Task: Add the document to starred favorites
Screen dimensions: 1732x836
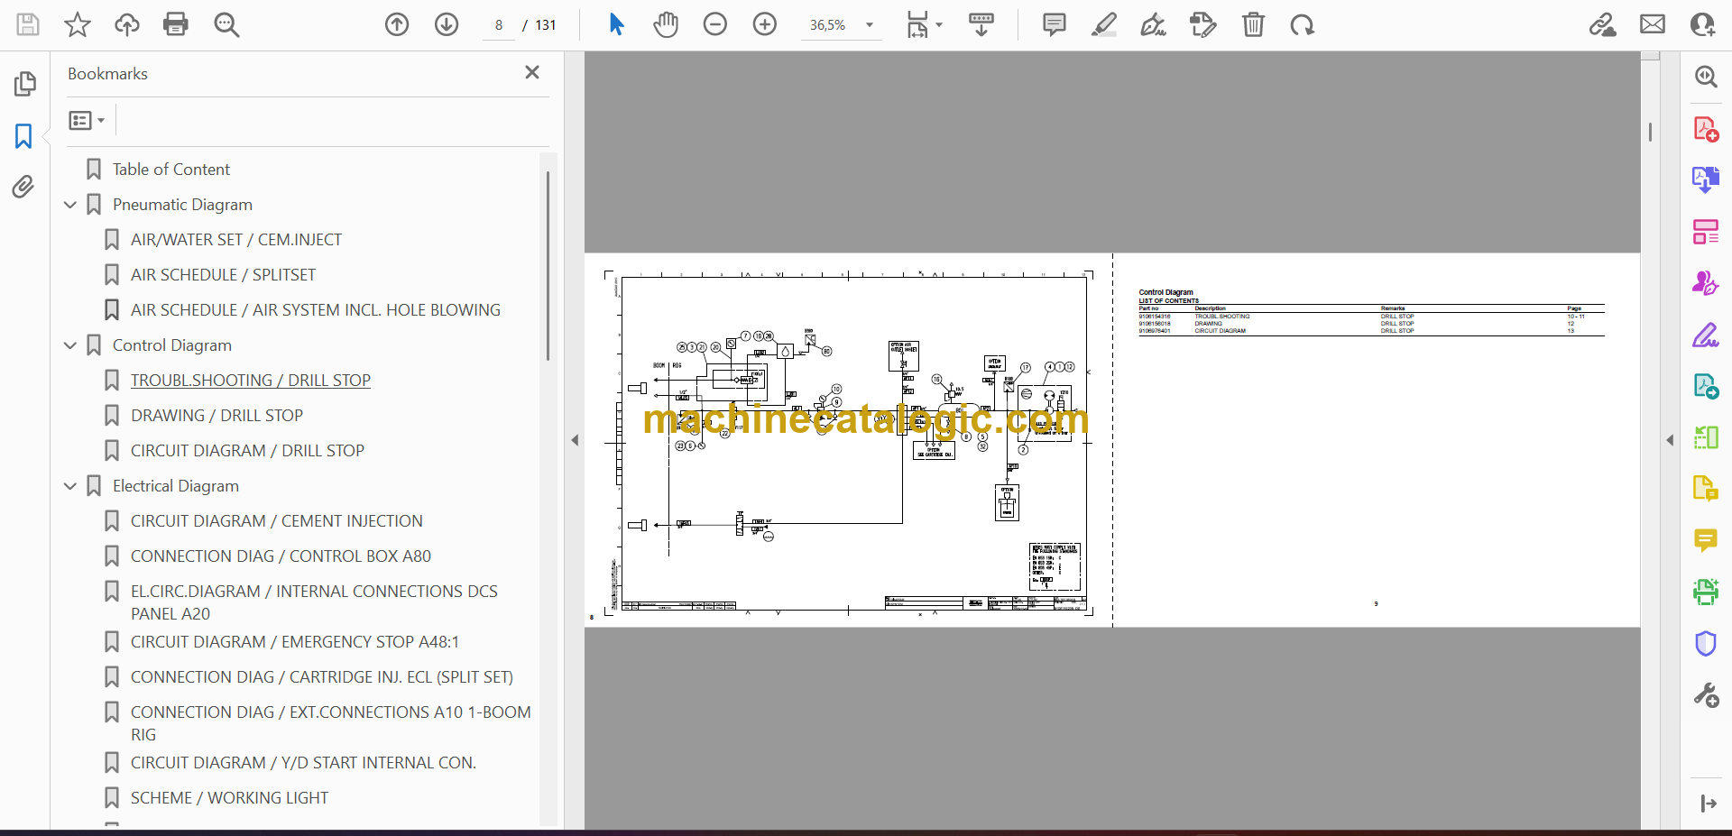Action: pos(78,24)
